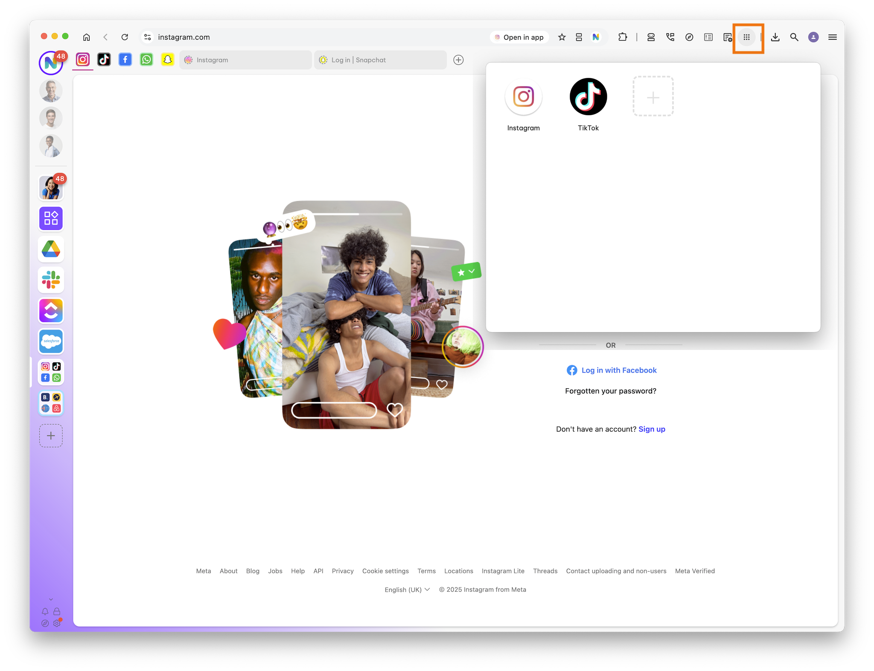The width and height of the screenshot is (874, 671).
Task: Open downloads icon
Action: coord(775,37)
